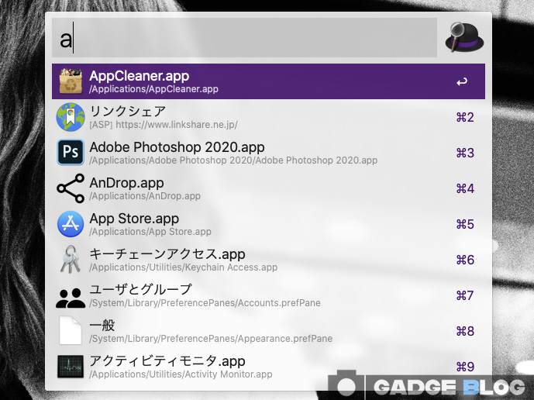Click the ⌘7 shortcut label
Viewport: 534px width, 400px height.
(x=465, y=295)
